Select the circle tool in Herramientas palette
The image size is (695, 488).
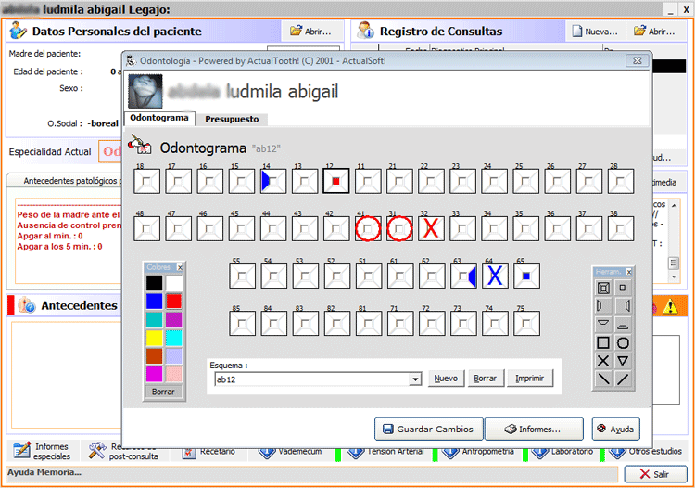(x=623, y=342)
